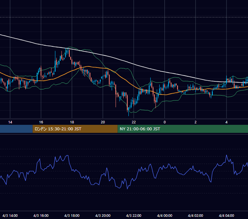The height and width of the screenshot is (219, 248).
Task: Click time axis label 20
Action: pos(103,122)
